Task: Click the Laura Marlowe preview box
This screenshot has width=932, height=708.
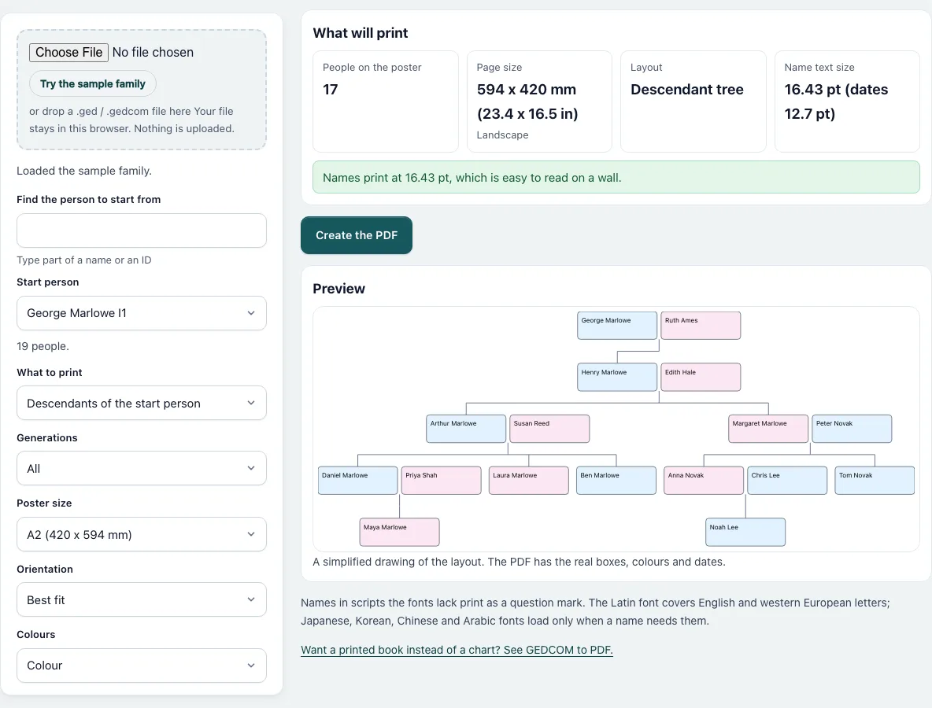Action: pyautogui.click(x=529, y=481)
